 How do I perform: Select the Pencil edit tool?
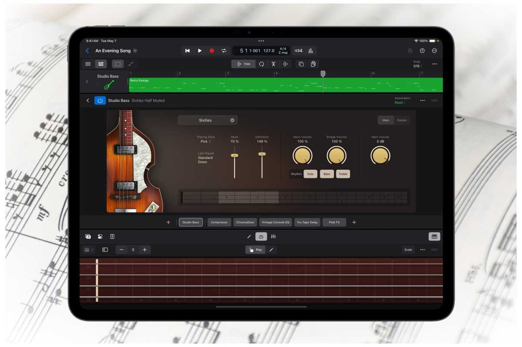pyautogui.click(x=249, y=237)
